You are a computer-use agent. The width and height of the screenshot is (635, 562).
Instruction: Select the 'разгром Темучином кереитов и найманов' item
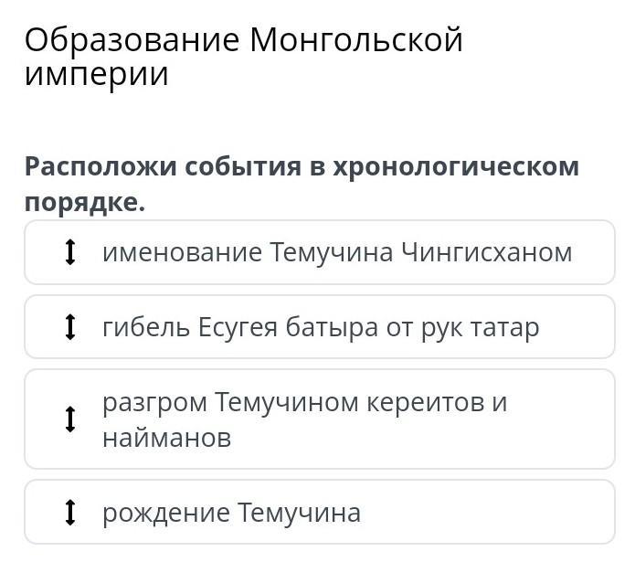(x=320, y=419)
